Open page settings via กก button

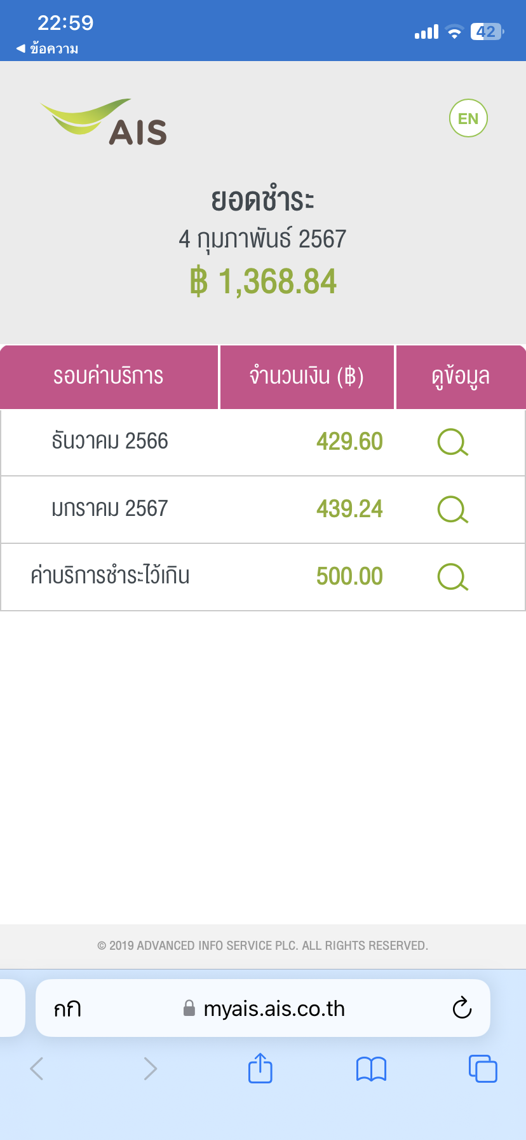(67, 1009)
